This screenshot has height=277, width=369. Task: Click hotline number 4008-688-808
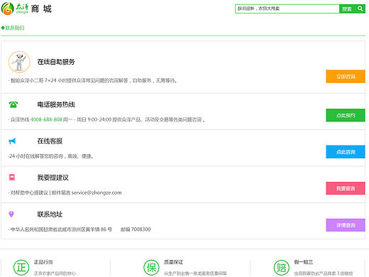coord(46,119)
